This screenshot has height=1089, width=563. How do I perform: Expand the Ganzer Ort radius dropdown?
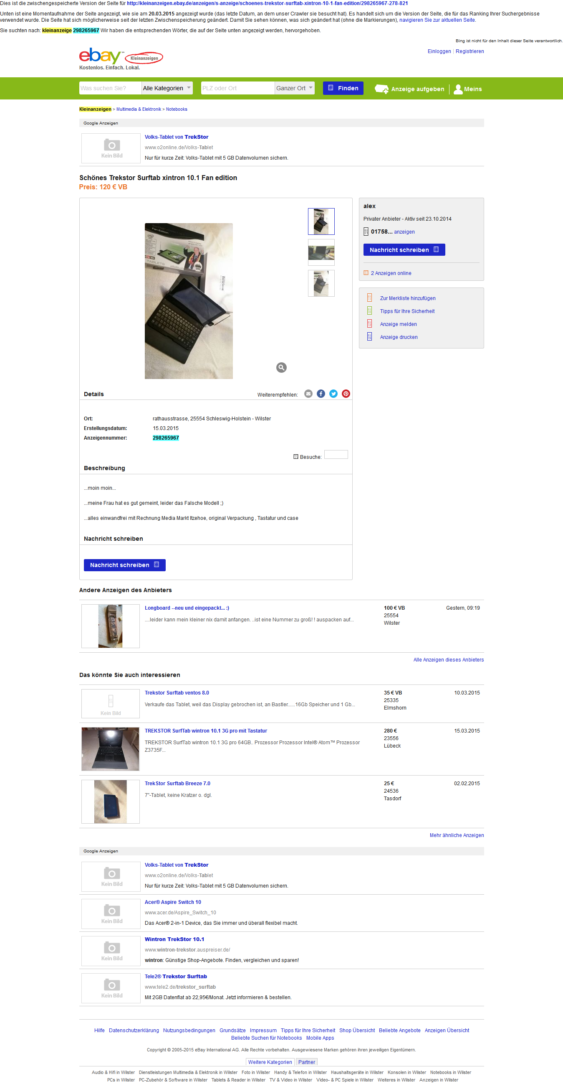[x=294, y=88]
